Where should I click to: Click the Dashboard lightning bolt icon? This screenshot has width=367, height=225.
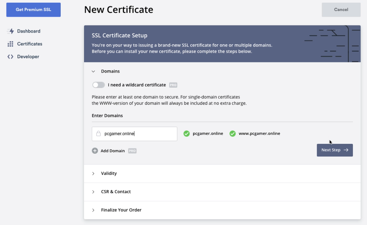pyautogui.click(x=10, y=31)
